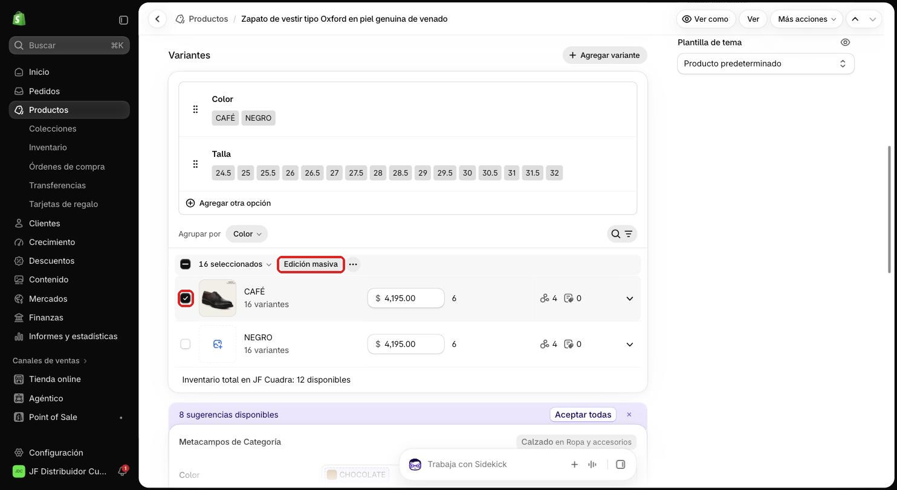Open Más acciones dropdown
Viewport: 897px width, 490px height.
point(806,19)
